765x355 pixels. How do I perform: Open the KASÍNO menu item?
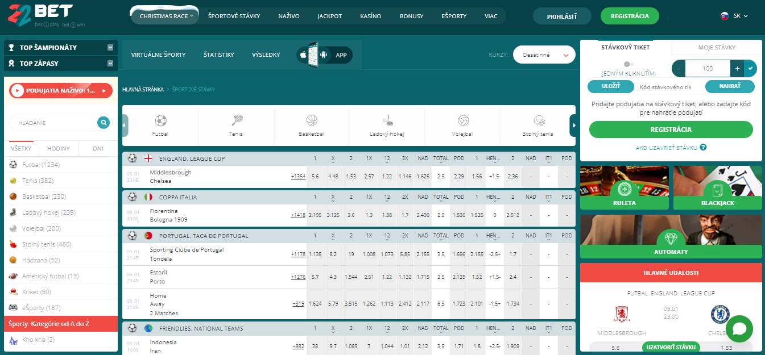tap(370, 16)
